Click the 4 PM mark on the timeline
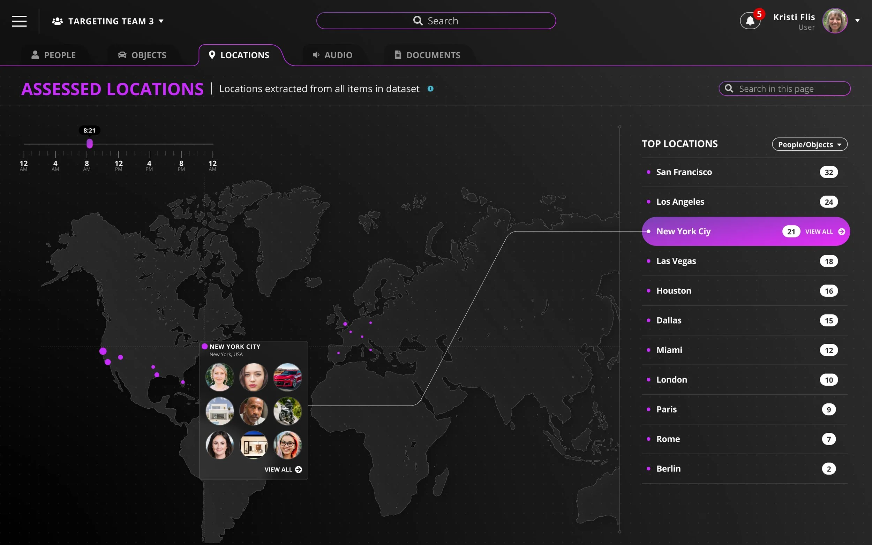The image size is (872, 545). (149, 165)
